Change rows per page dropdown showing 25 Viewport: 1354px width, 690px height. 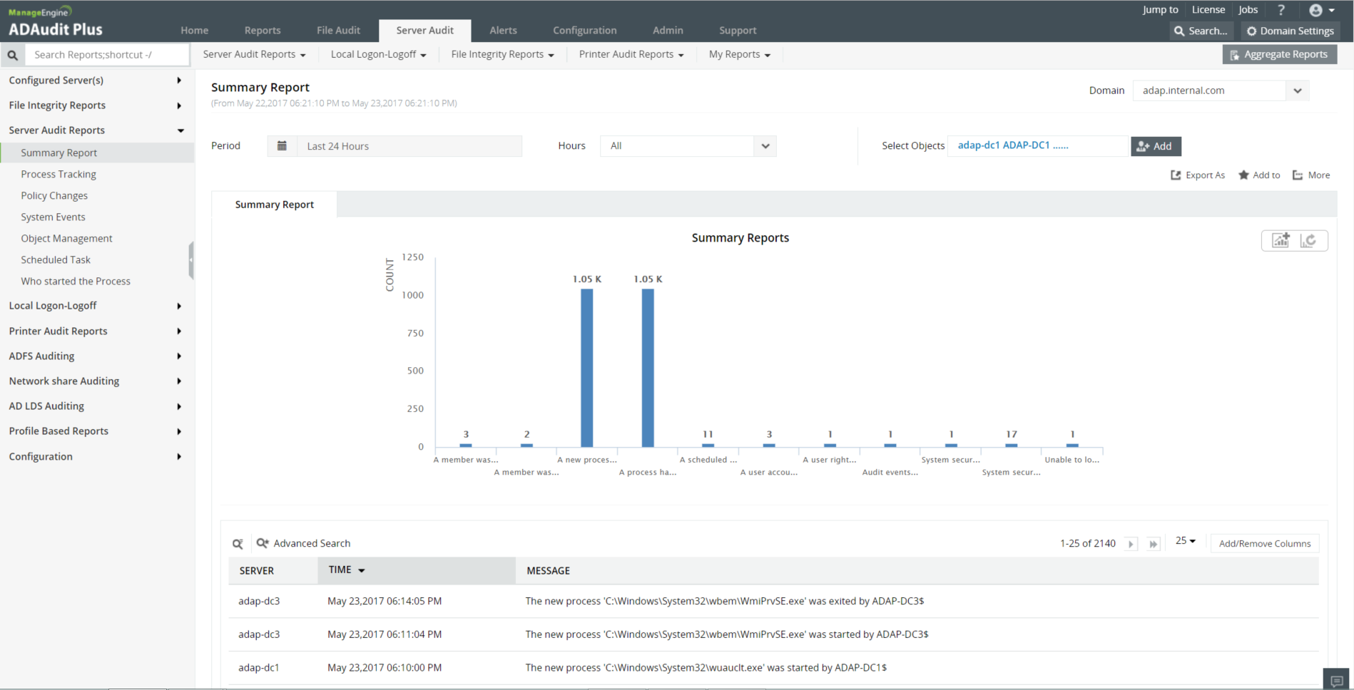1185,542
